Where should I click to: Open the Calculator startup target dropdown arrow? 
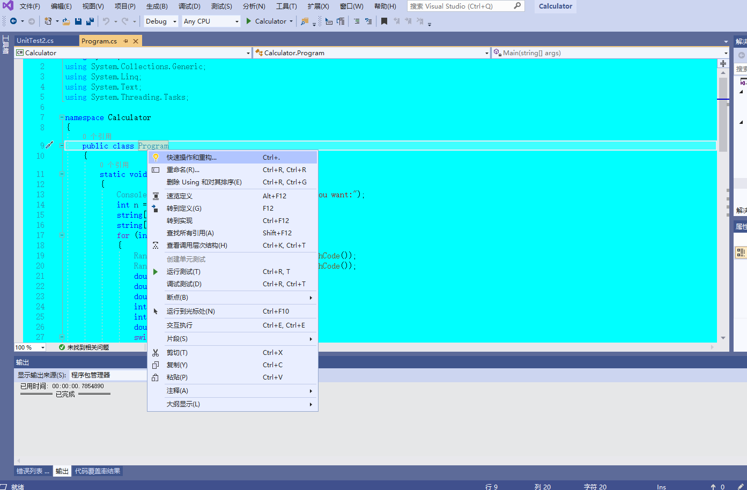pos(291,21)
